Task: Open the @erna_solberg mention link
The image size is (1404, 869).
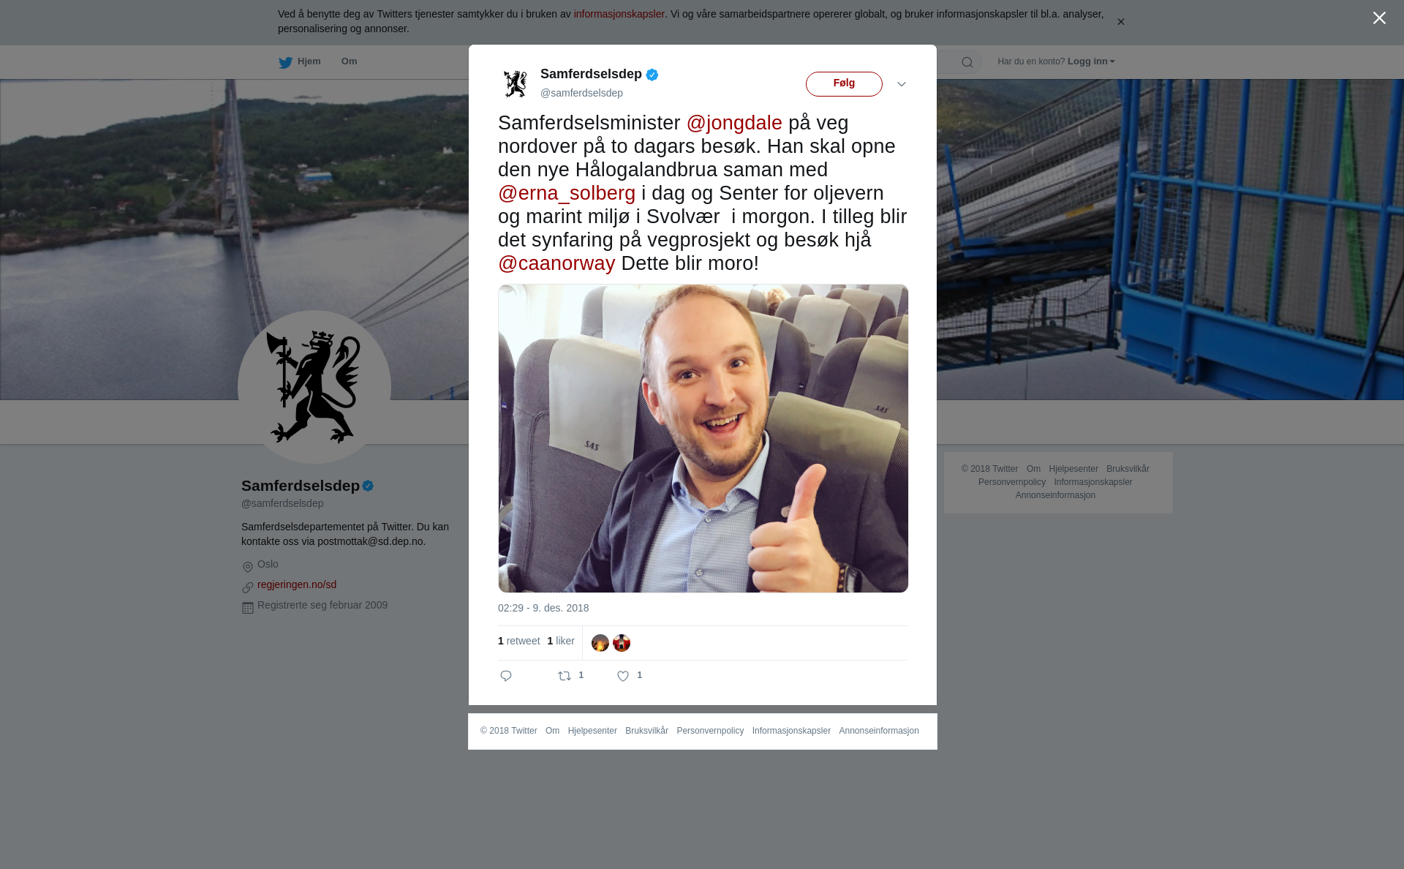Action: click(x=567, y=193)
